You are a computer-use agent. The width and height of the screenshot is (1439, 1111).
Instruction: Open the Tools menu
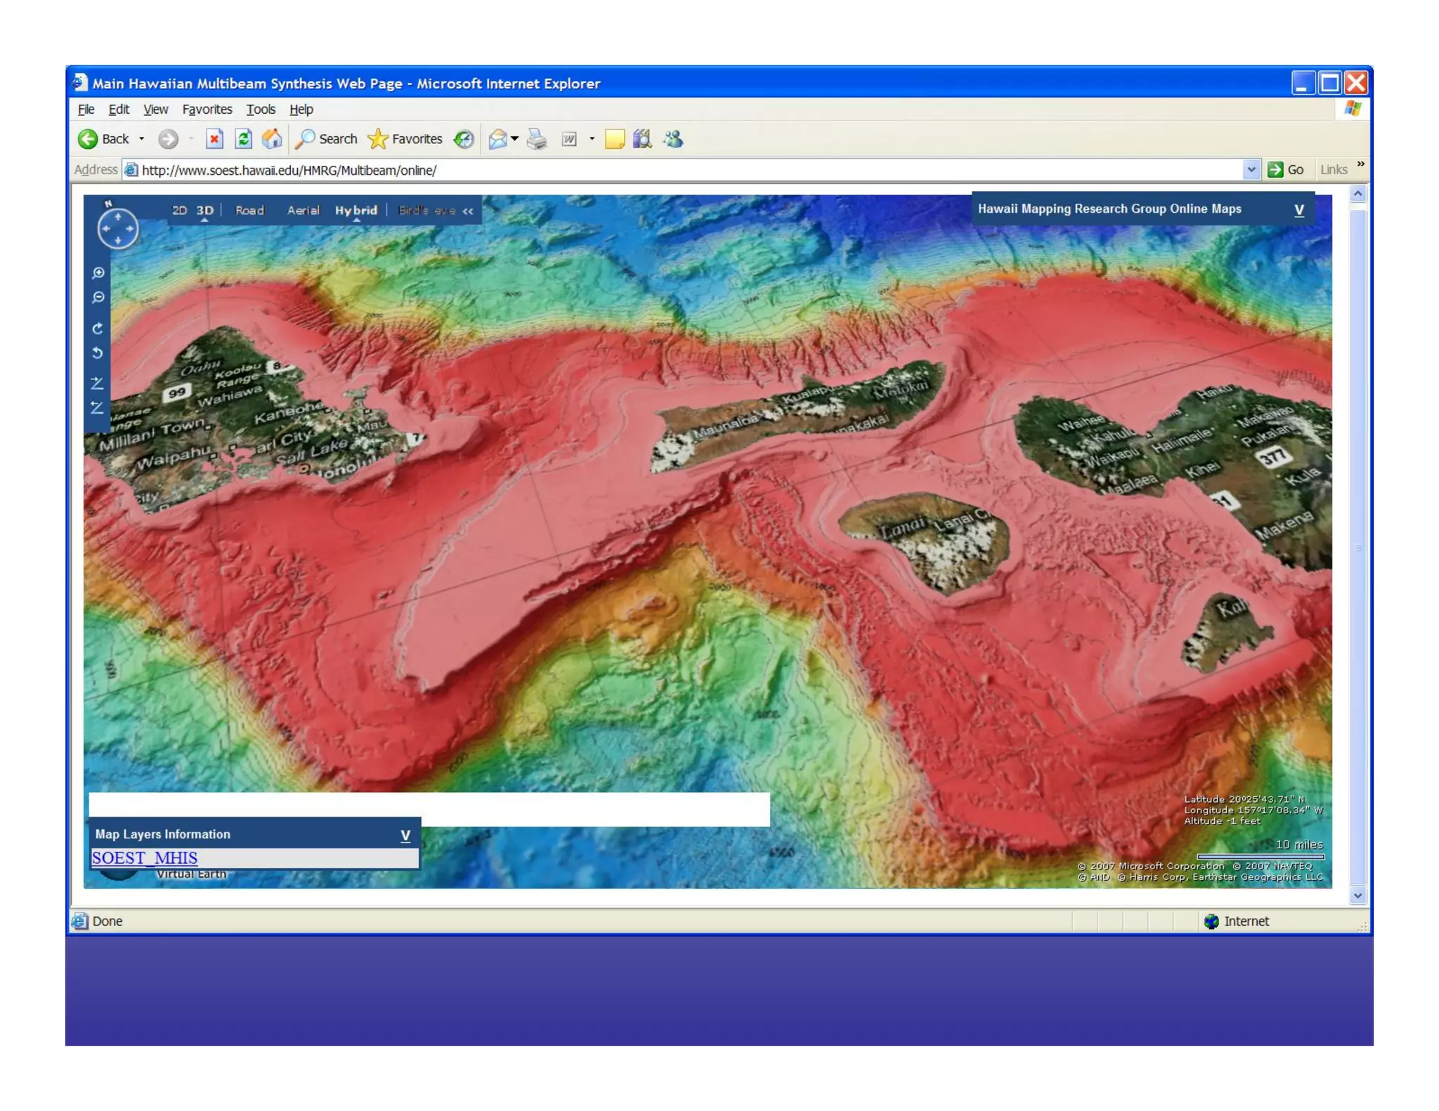click(x=260, y=110)
